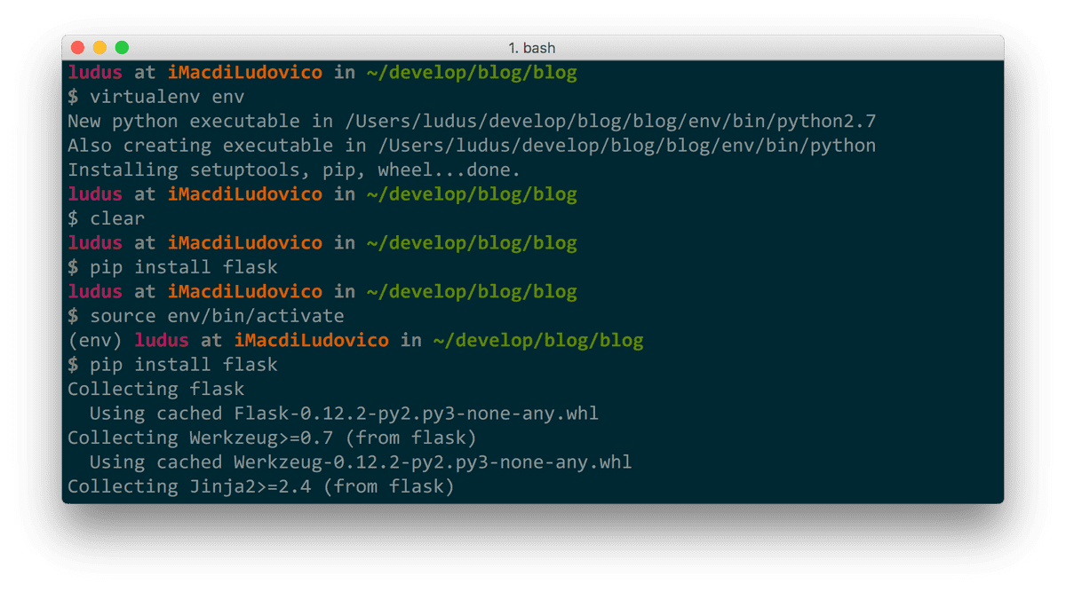Click the "Collecting flask" output line
This screenshot has width=1066, height=592.
pos(155,389)
